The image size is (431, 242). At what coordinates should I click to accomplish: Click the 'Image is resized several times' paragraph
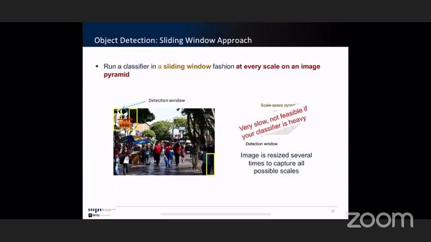pos(276,163)
